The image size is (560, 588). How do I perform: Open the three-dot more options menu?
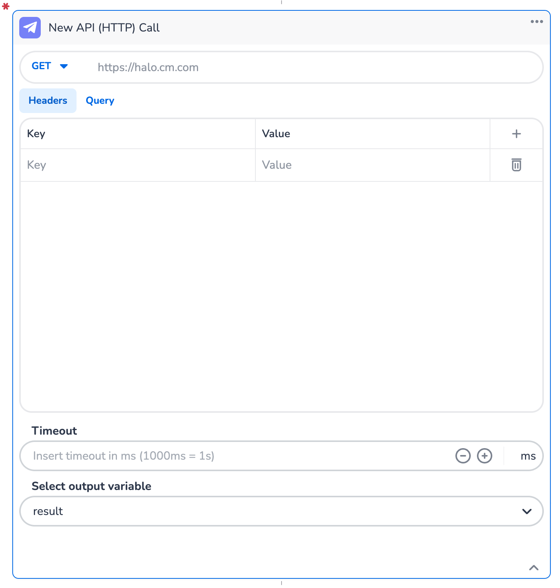tap(537, 22)
